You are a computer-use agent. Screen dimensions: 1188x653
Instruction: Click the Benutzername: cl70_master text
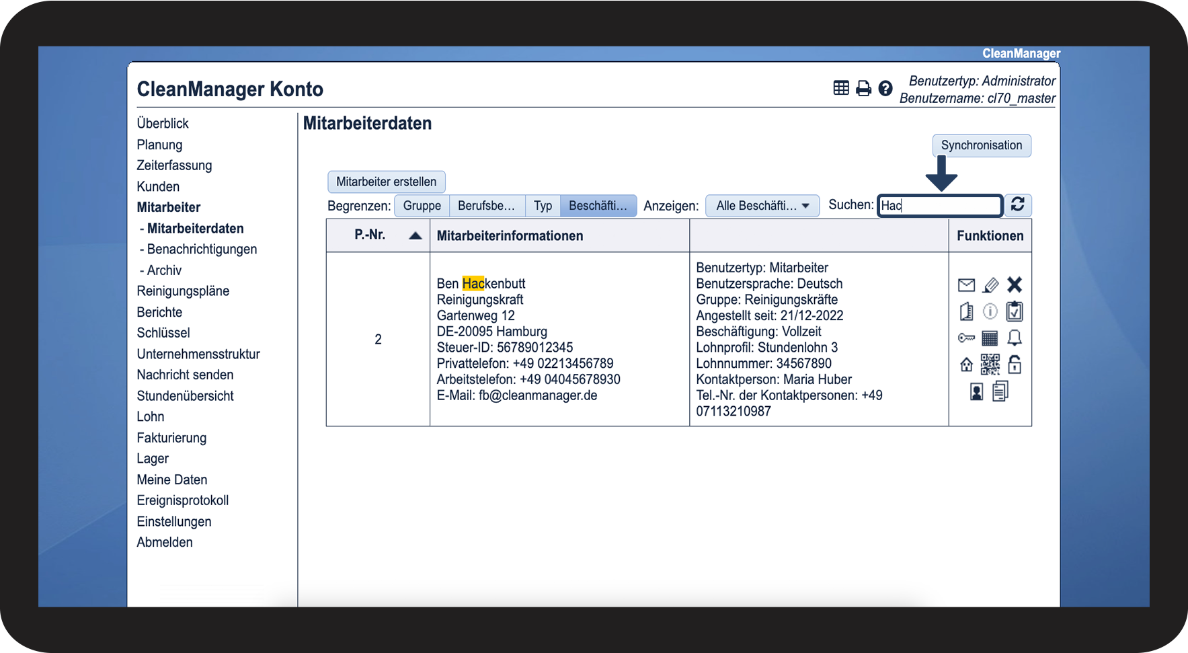(978, 98)
